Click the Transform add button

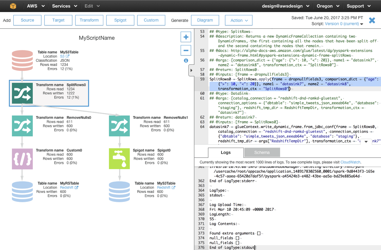pos(89,20)
